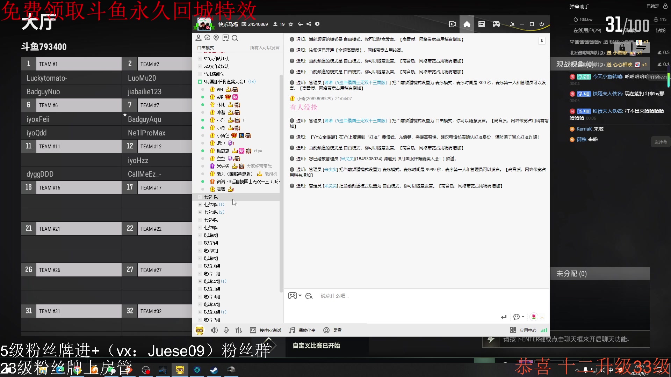Click the game controller icon in the titlebar
Screen dimensions: 671x377
[x=496, y=24]
